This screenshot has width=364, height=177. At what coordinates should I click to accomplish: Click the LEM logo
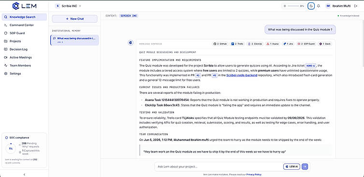pyautogui.click(x=24, y=6)
